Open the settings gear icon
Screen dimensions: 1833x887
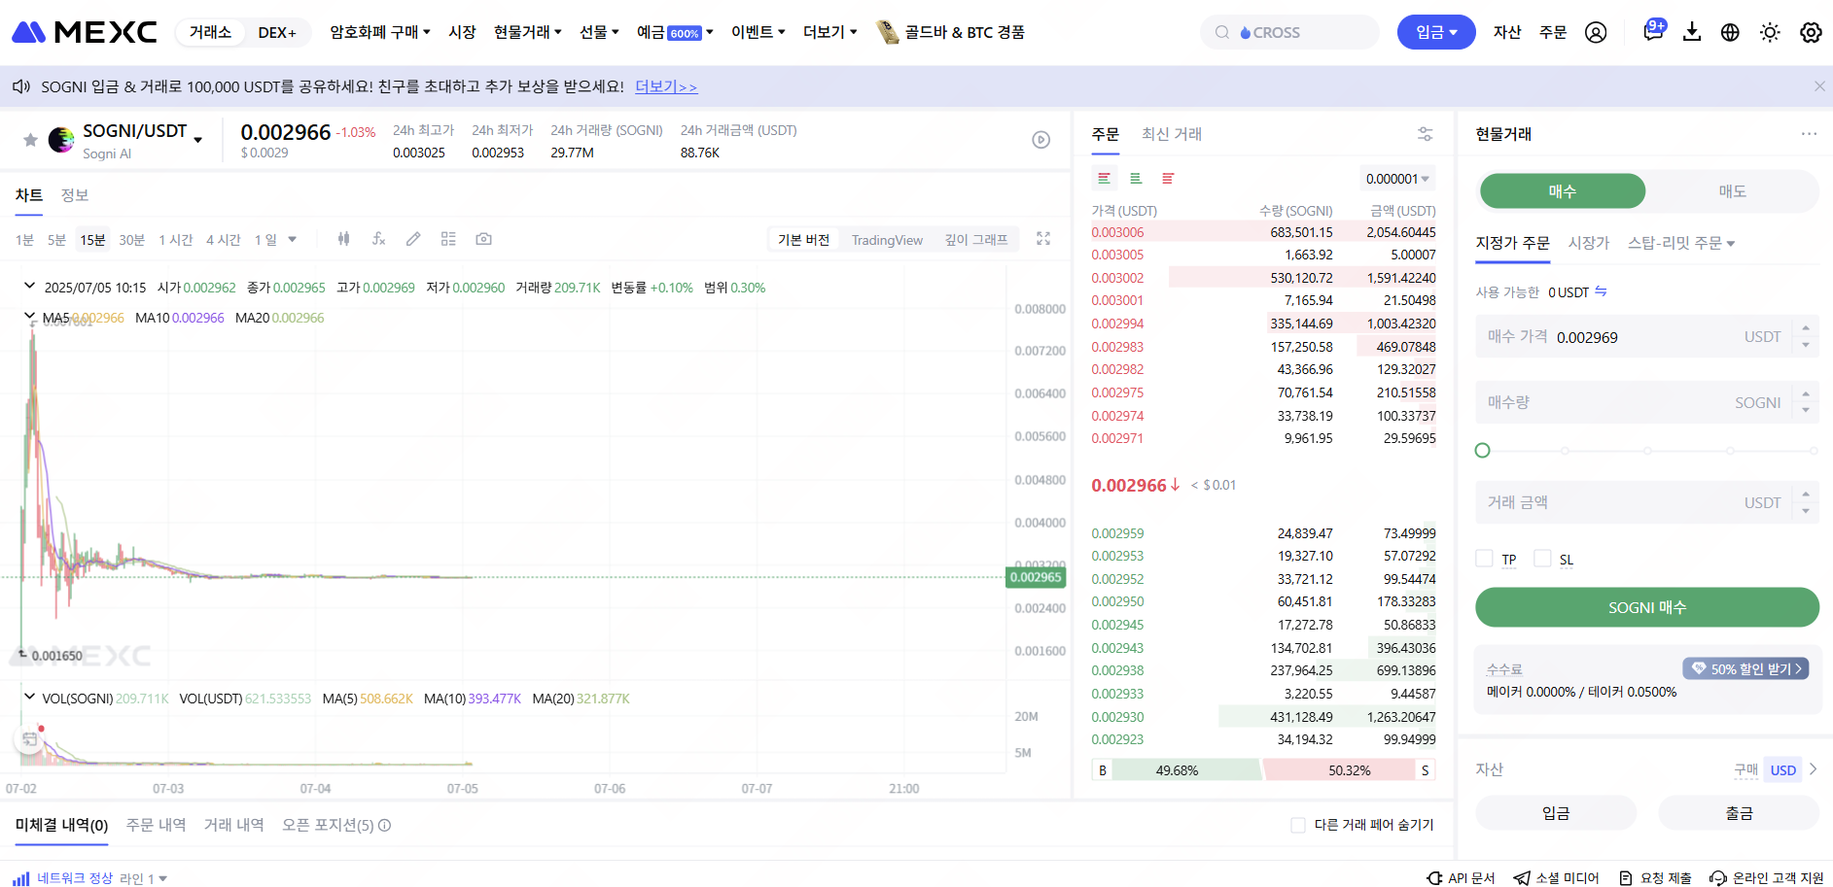(x=1811, y=32)
